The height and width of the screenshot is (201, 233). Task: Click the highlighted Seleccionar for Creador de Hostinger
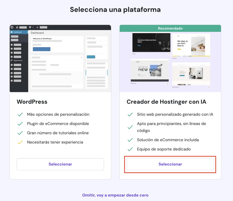170,164
